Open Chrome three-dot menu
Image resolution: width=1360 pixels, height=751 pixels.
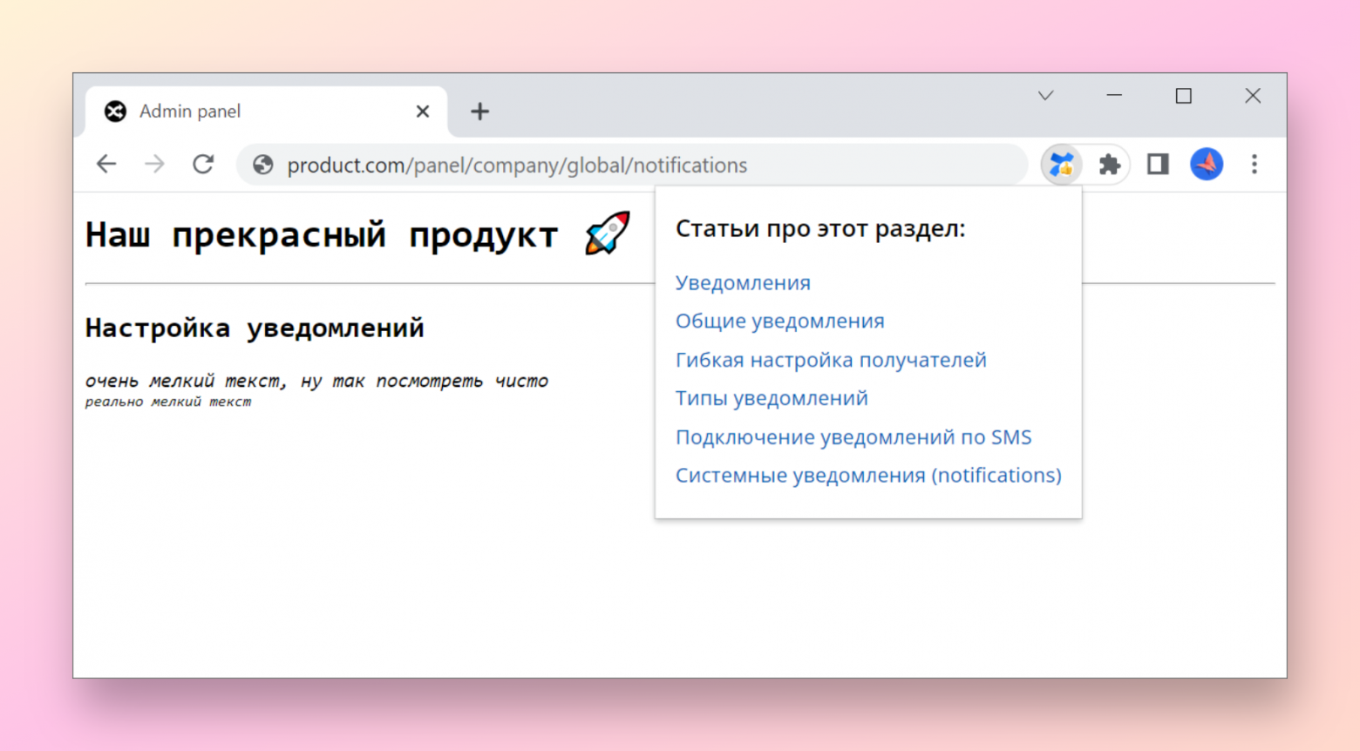1255,164
